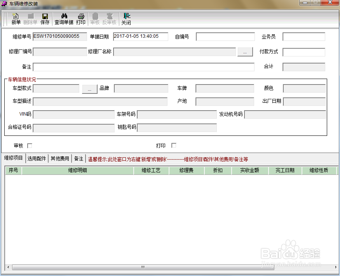Click the 维修性质 column header
This screenshot has width=340, height=276.
(319, 171)
